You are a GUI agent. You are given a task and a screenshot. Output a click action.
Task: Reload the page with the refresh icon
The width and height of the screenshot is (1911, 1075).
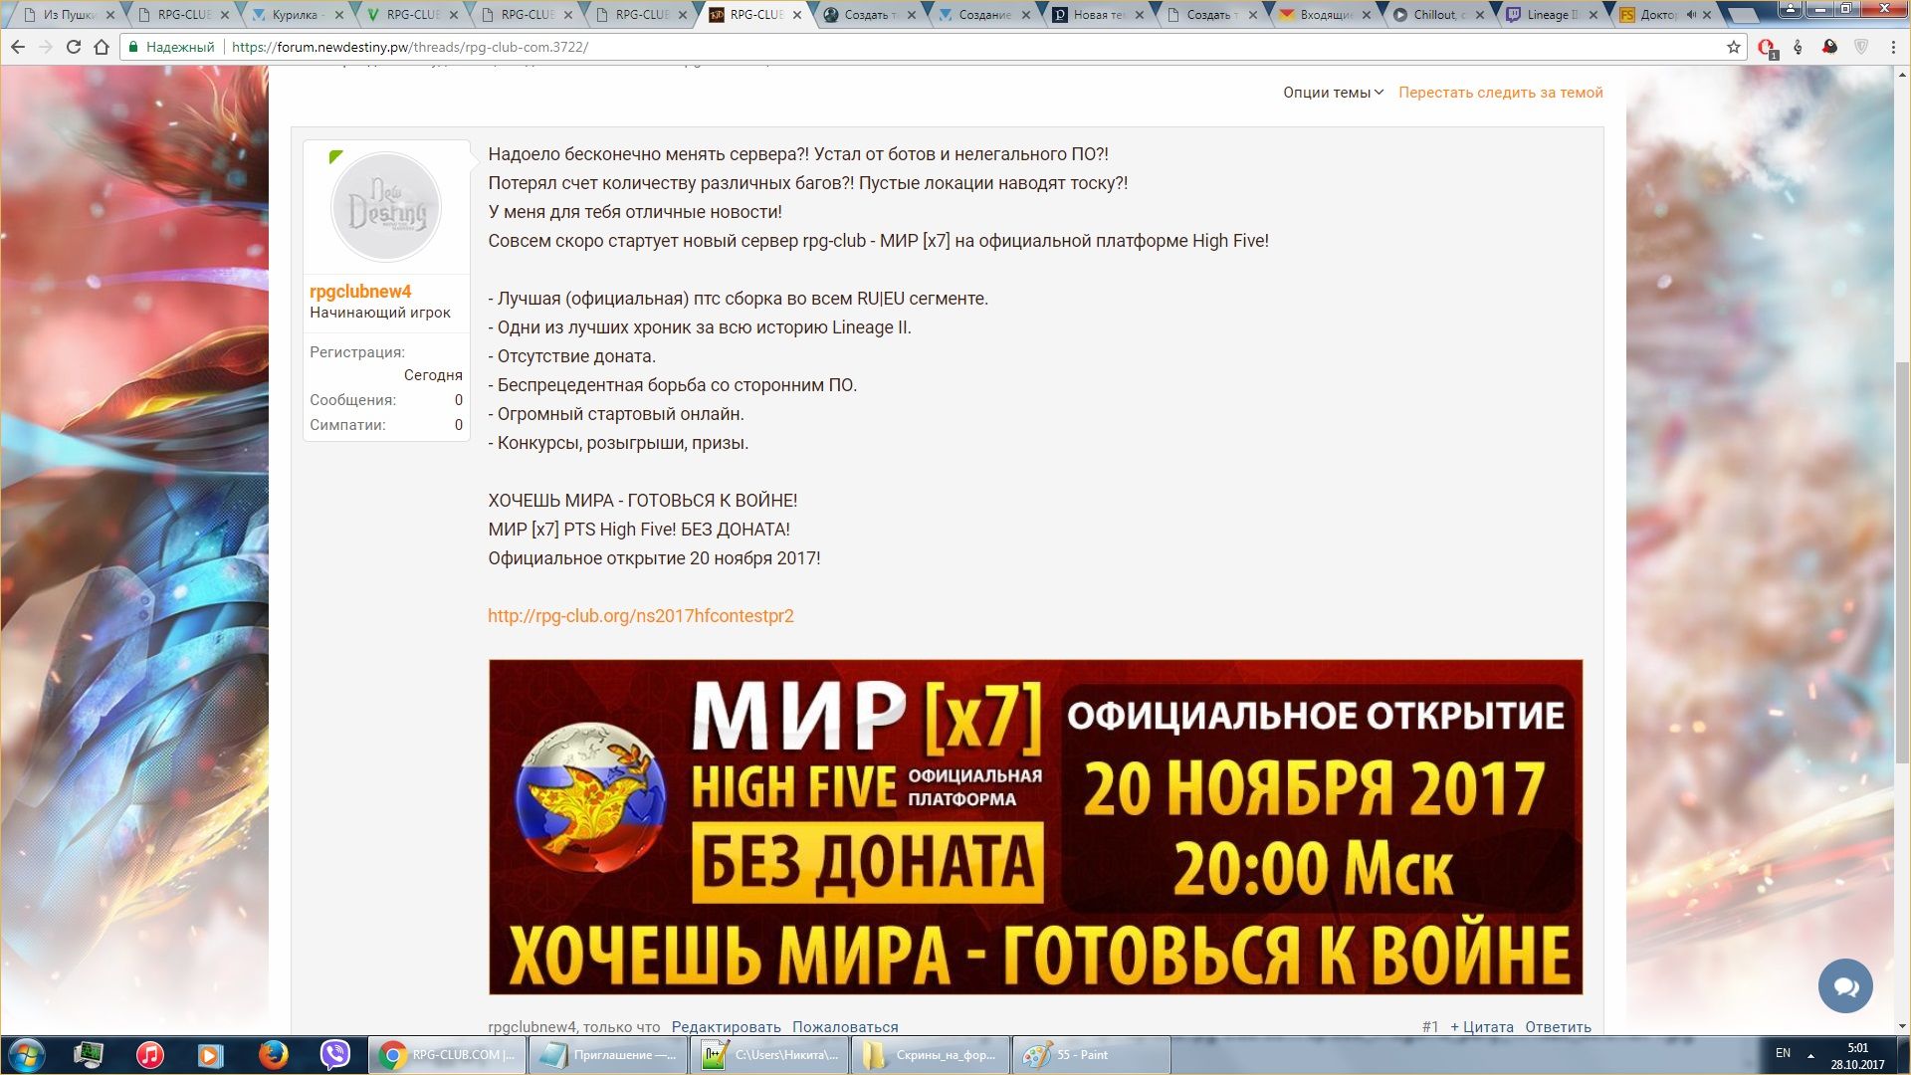[73, 47]
